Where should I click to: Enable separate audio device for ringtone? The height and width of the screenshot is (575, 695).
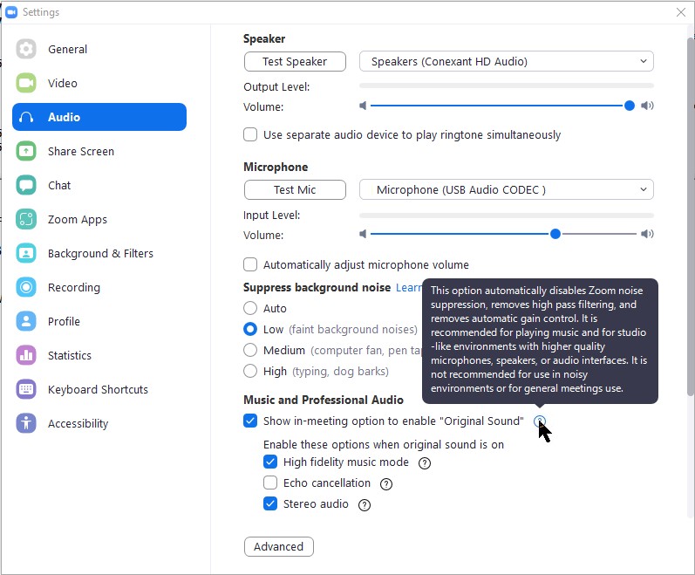click(x=250, y=134)
